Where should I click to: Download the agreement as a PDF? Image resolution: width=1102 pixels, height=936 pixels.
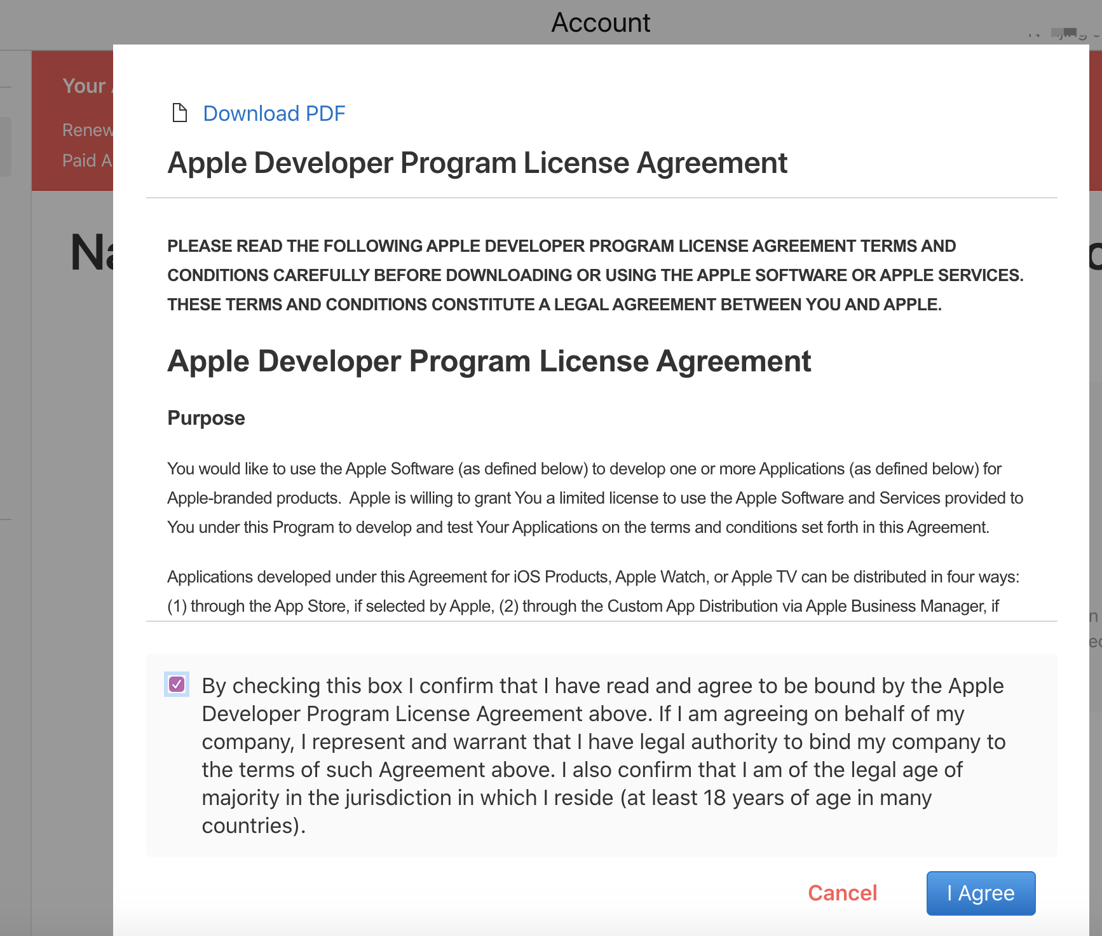tap(273, 113)
